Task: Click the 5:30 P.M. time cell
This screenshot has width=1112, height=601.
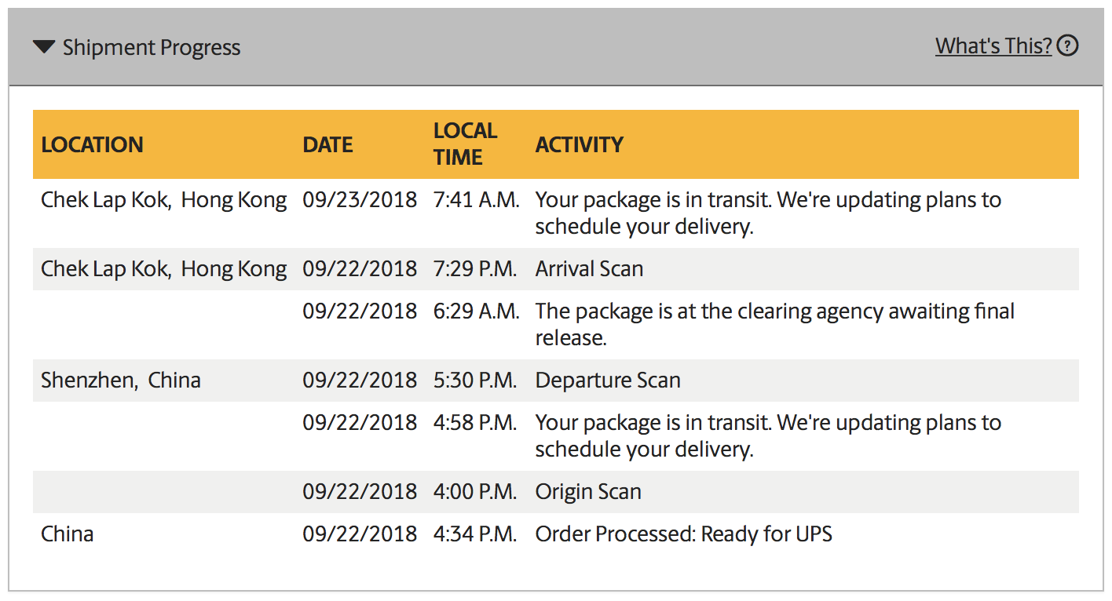Action: tap(475, 381)
